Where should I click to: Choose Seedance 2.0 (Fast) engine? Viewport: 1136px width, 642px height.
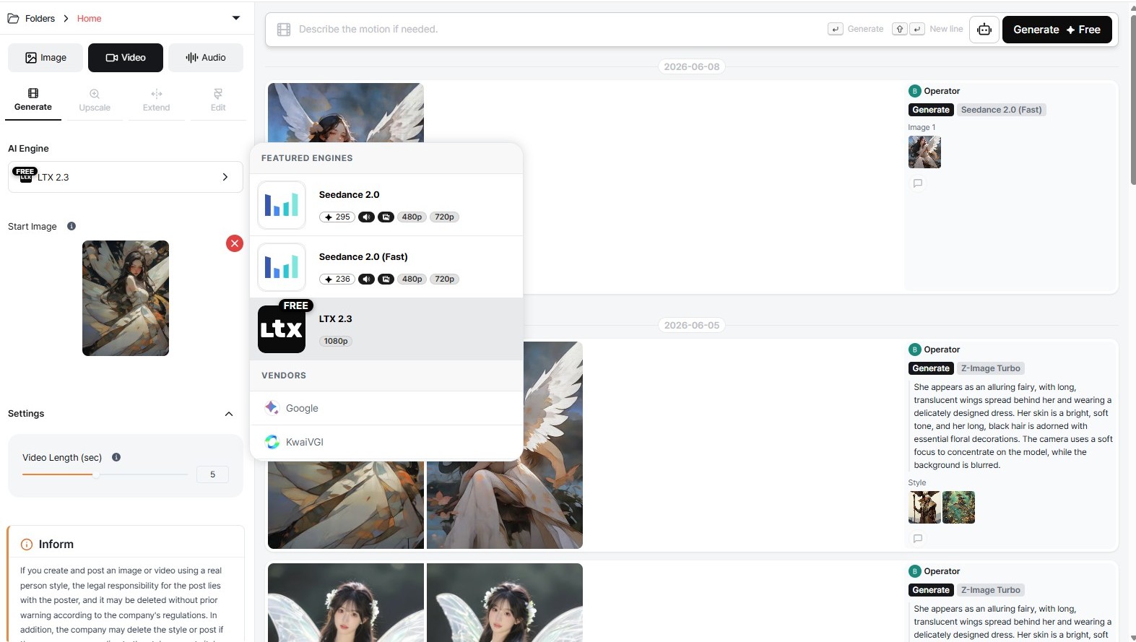386,267
